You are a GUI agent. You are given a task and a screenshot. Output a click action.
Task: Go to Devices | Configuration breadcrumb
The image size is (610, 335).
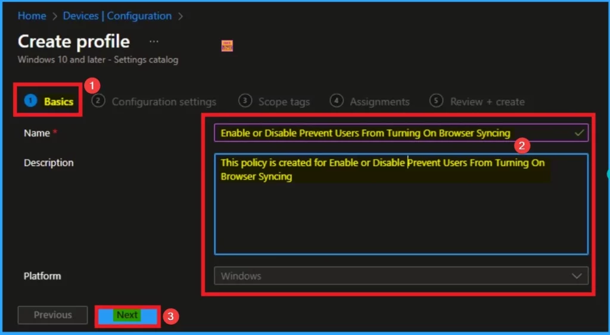tap(117, 16)
